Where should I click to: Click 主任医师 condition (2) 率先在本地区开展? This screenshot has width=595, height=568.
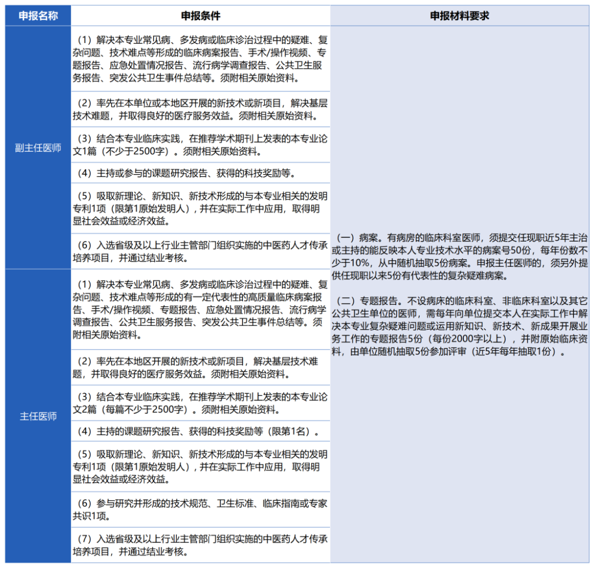(x=201, y=367)
